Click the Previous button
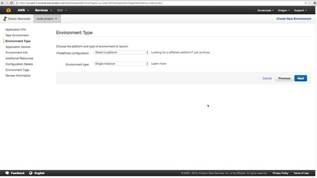Screen dimensions: 317x178 [284, 78]
